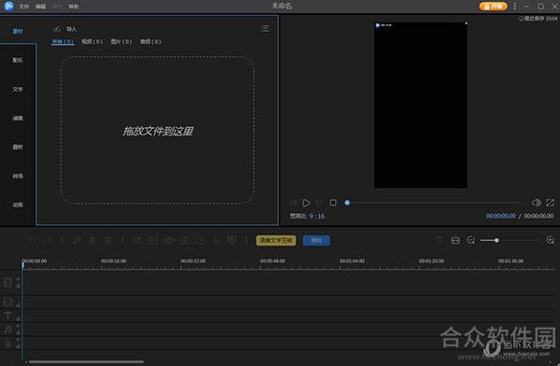
Task: Toggle fullscreen preview icon
Action: pyautogui.click(x=550, y=203)
